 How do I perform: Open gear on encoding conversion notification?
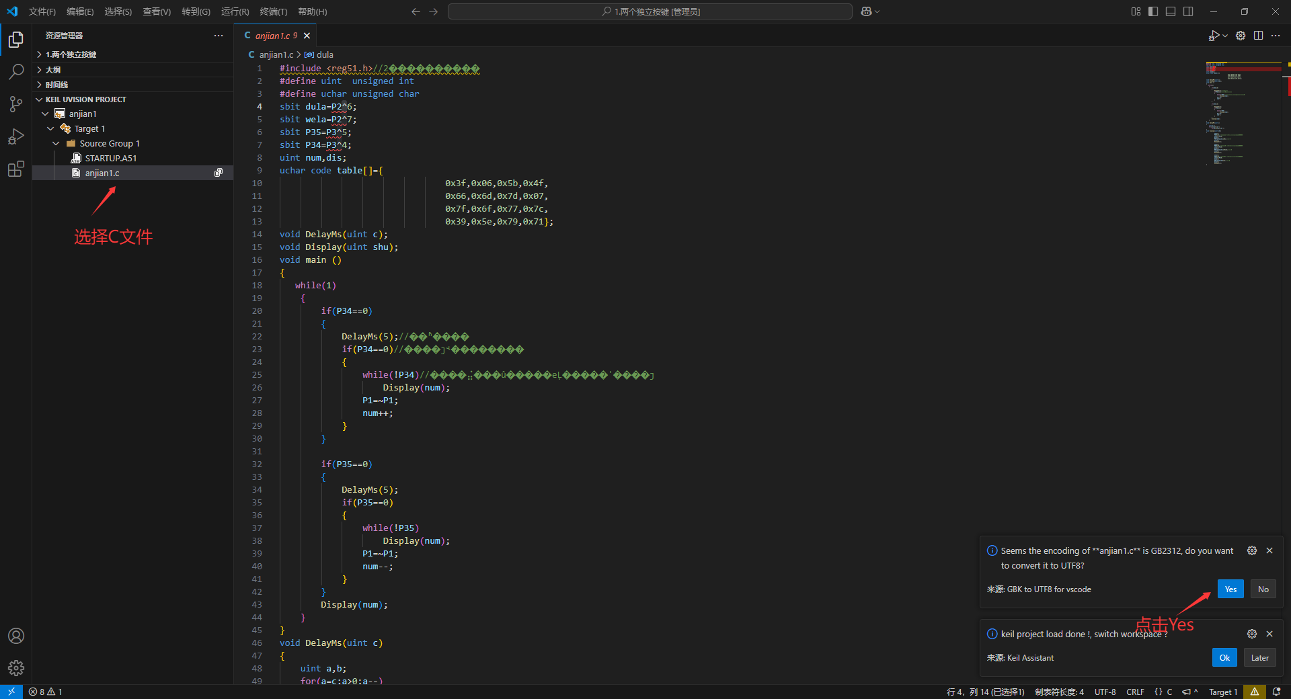click(1252, 550)
